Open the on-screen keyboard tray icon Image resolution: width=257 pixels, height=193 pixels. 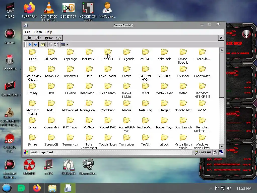click(x=215, y=153)
